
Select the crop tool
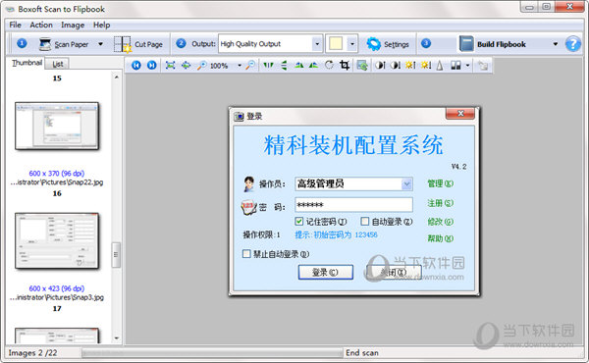point(345,66)
